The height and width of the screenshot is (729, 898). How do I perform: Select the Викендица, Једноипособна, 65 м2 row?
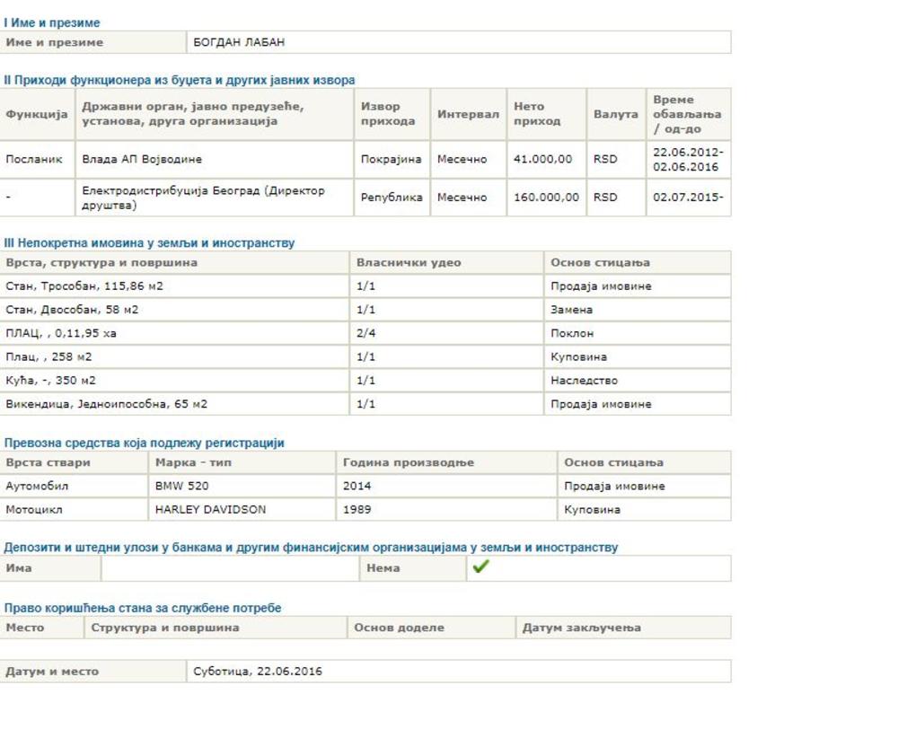[x=106, y=404]
